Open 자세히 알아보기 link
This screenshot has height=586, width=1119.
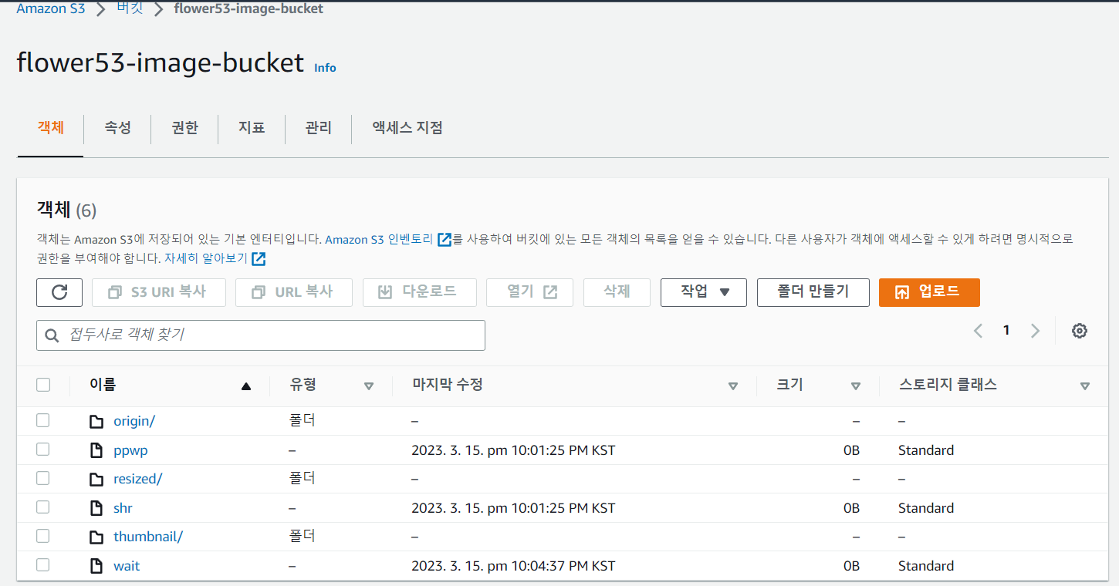click(206, 259)
